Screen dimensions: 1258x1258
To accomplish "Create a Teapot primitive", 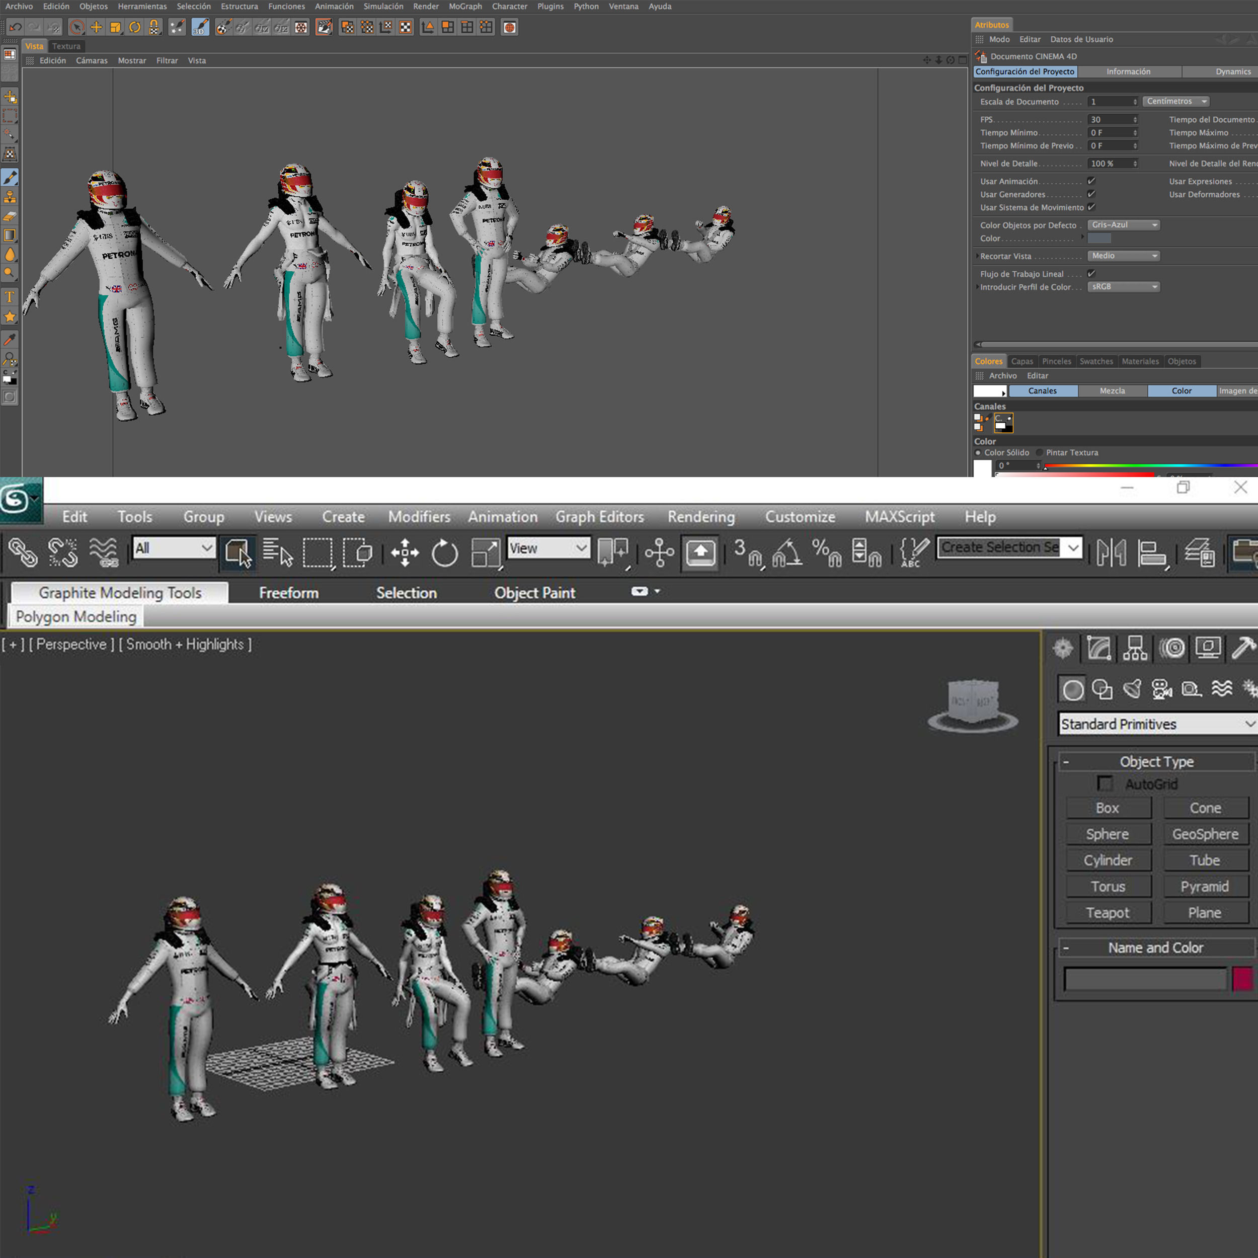I will click(x=1107, y=913).
